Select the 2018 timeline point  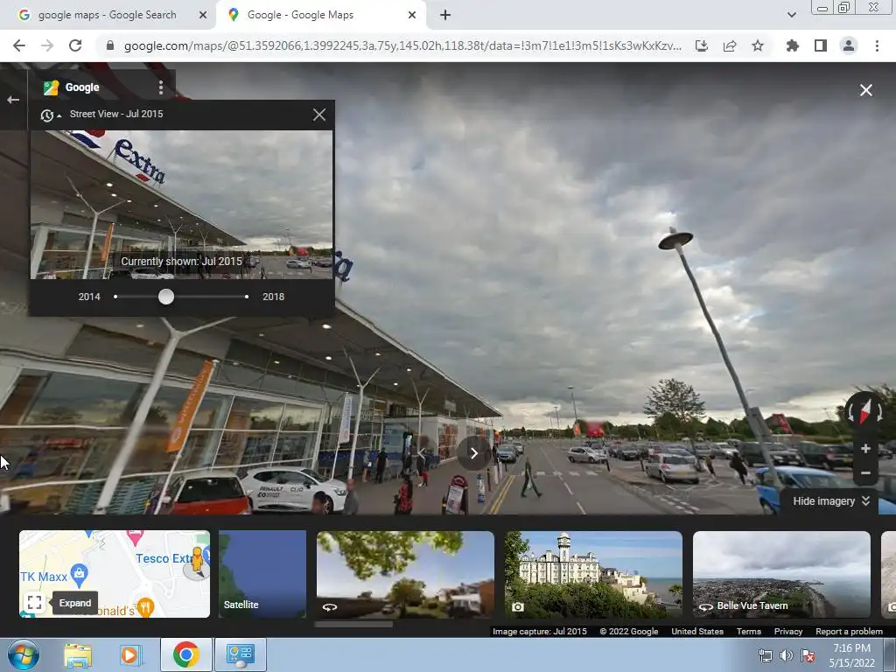tap(246, 297)
